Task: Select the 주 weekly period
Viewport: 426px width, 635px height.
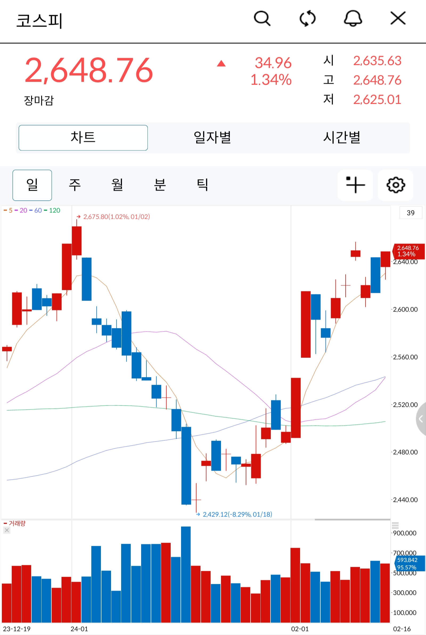Action: click(x=75, y=185)
